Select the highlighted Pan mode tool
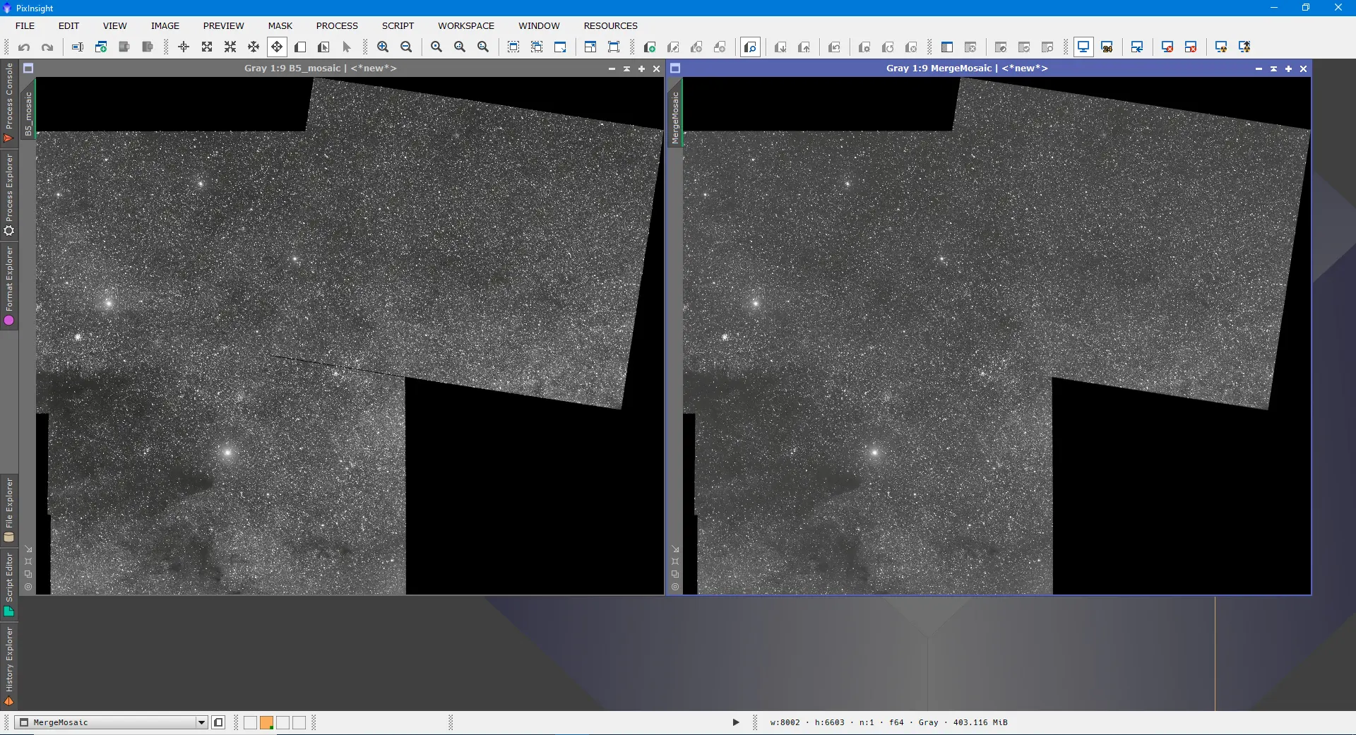This screenshot has height=735, width=1356. tap(277, 47)
